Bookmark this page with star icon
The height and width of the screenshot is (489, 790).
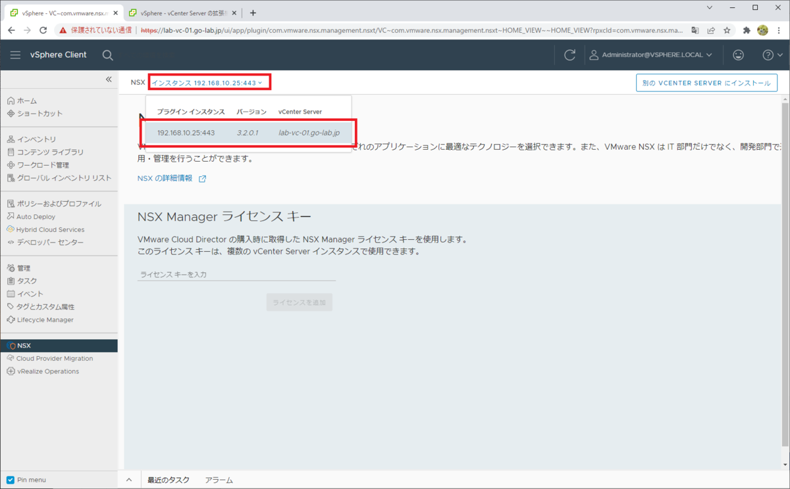pos(727,30)
